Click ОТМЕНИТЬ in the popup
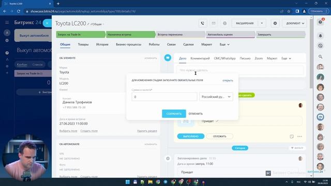This screenshot has width=331, height=186. pyautogui.click(x=195, y=114)
